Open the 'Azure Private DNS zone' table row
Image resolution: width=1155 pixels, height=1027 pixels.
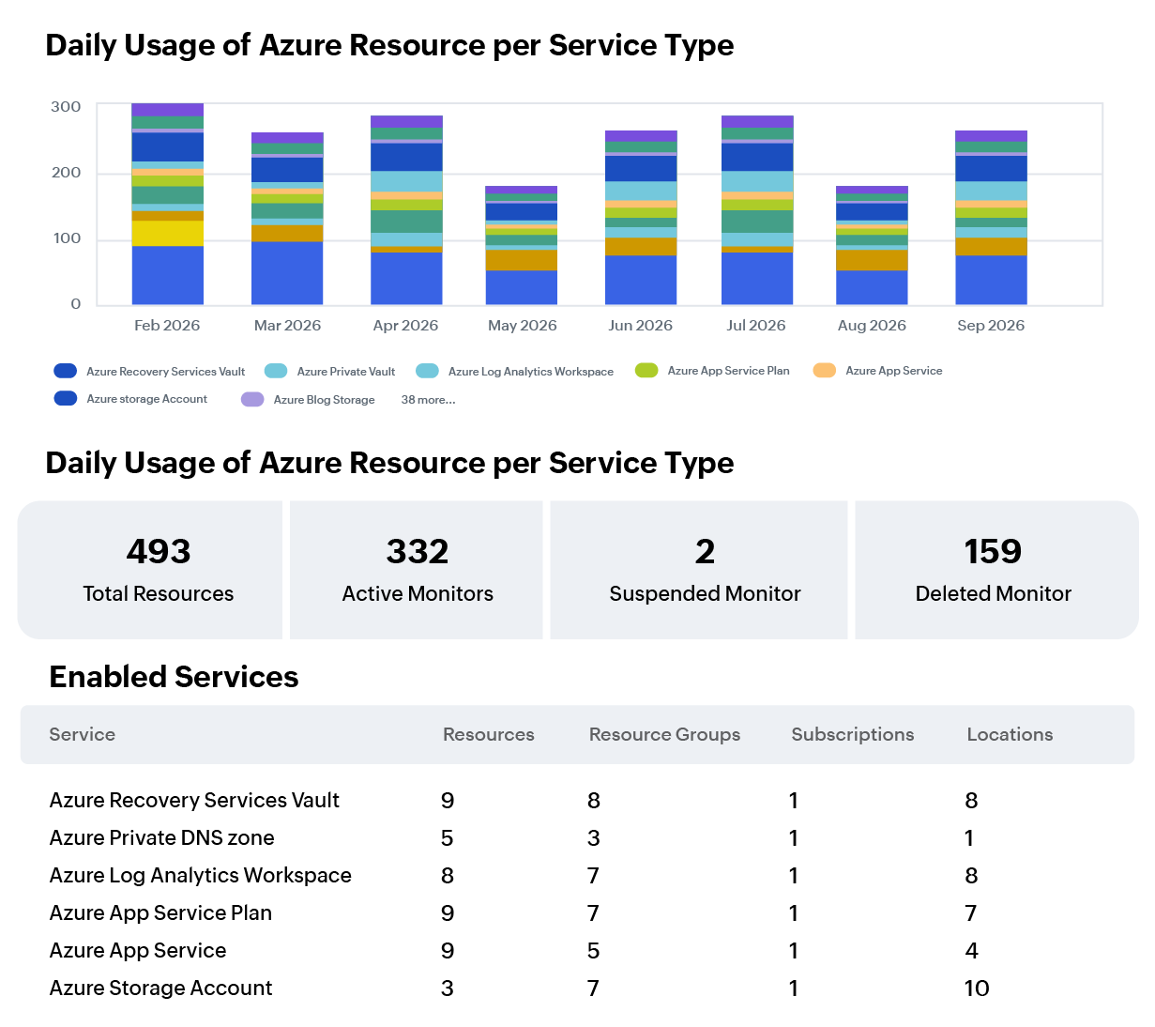point(577,837)
